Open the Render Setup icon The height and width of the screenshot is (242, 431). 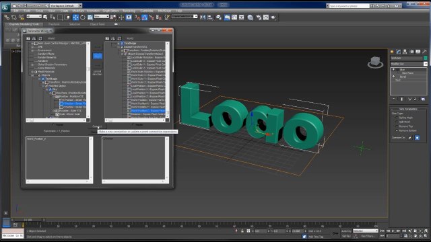coord(259,17)
